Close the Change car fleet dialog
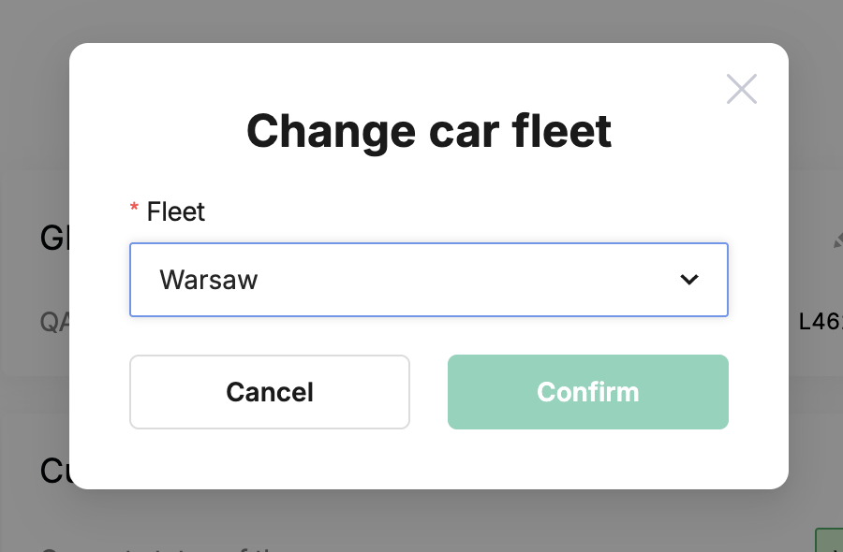843x552 pixels. point(742,89)
